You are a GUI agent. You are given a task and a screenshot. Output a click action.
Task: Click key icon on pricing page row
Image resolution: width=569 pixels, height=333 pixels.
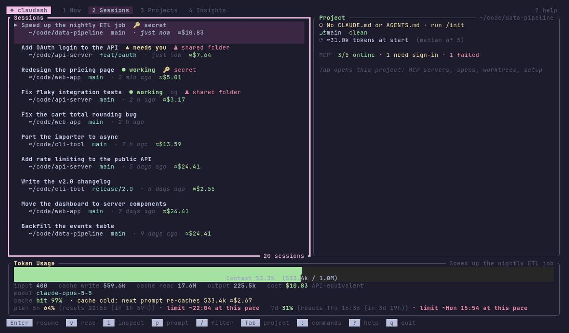pyautogui.click(x=166, y=70)
